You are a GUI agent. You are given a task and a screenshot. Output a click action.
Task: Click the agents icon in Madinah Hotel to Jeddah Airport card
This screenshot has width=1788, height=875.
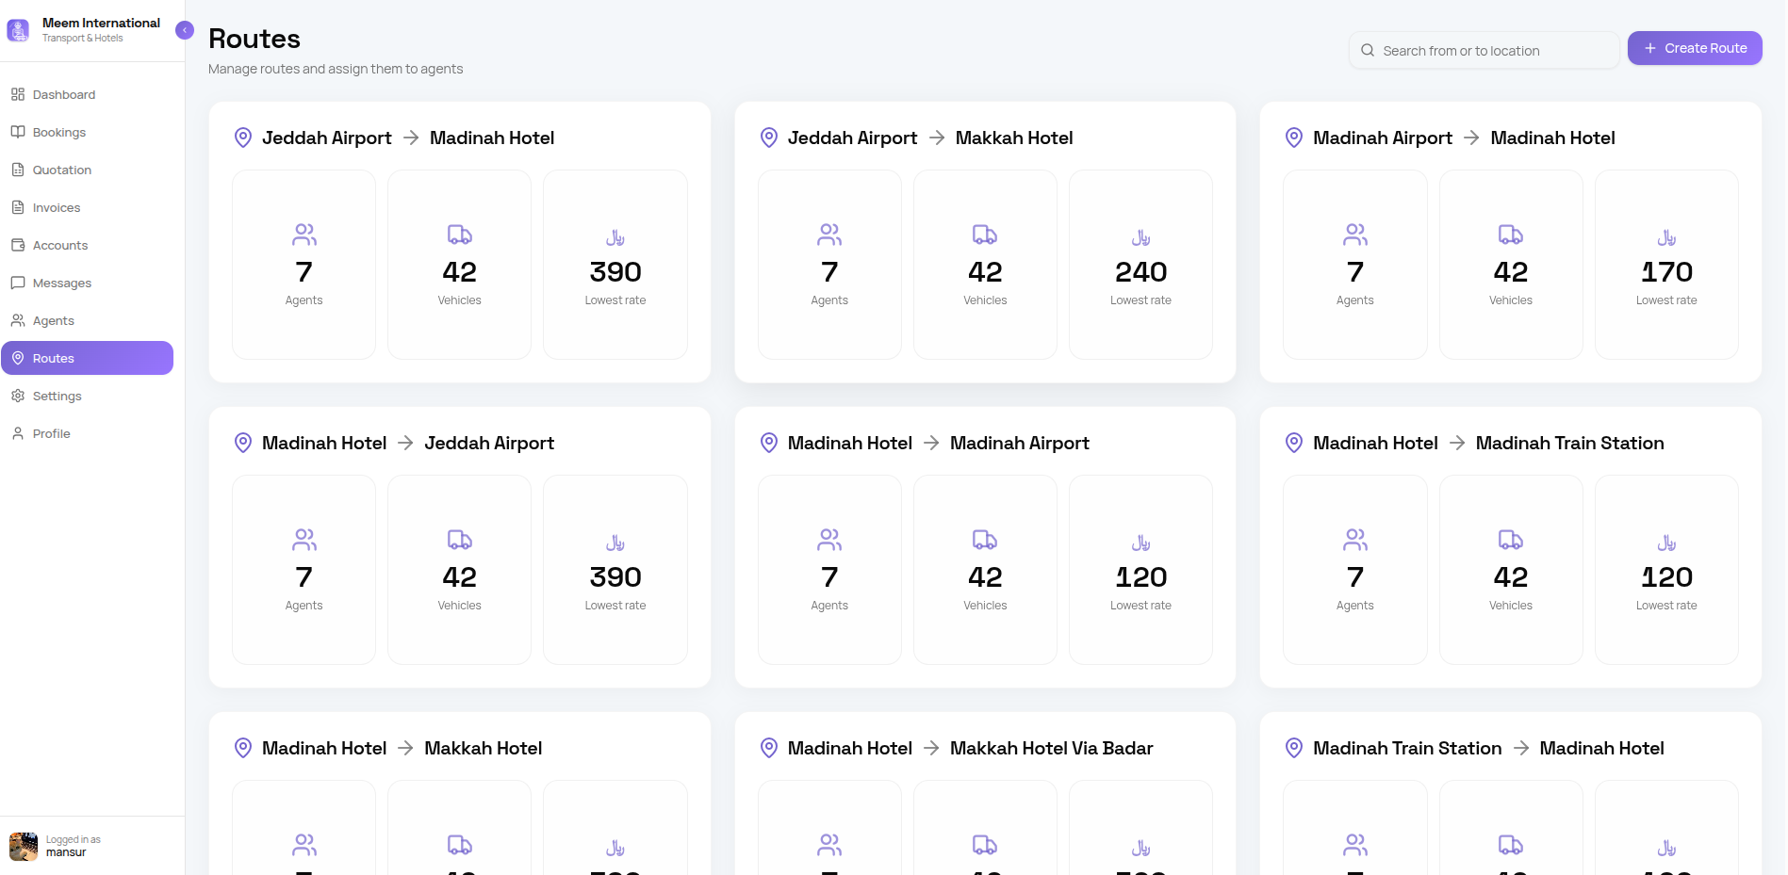point(304,540)
